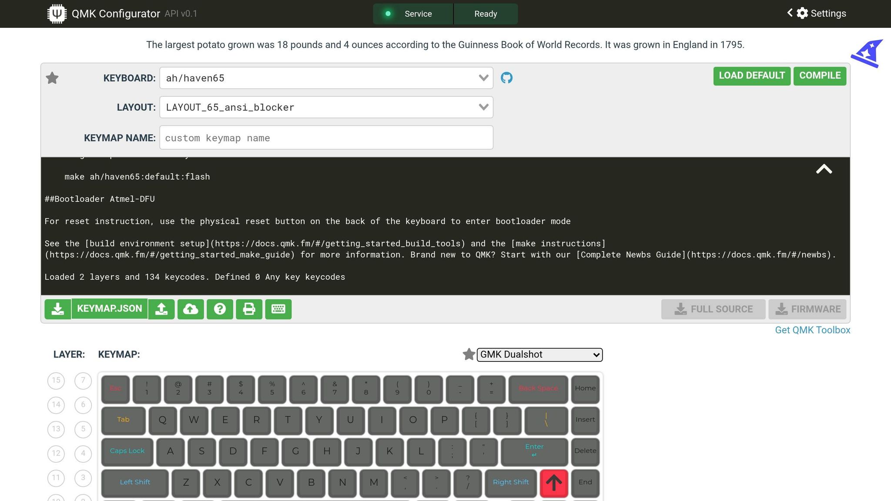Switch to layer 15
Viewport: 891px width, 501px height.
(56, 381)
